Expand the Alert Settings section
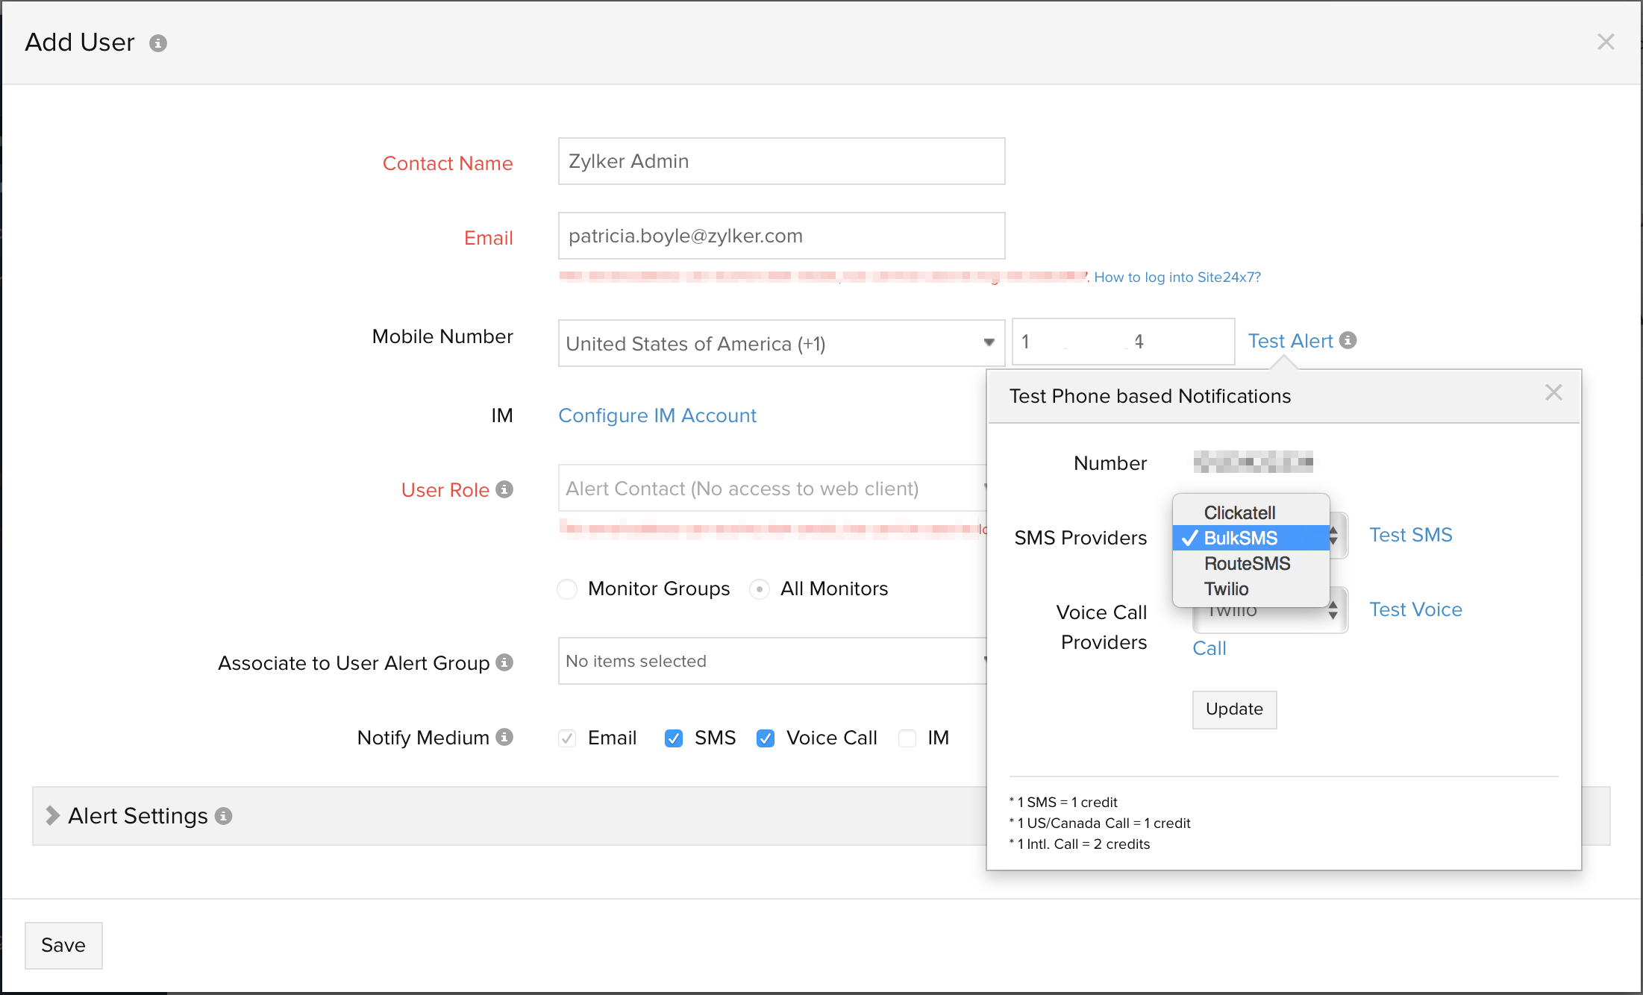 51,815
